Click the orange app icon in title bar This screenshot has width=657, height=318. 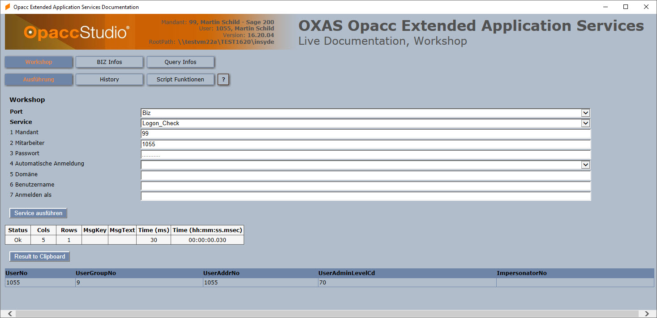pyautogui.click(x=7, y=7)
